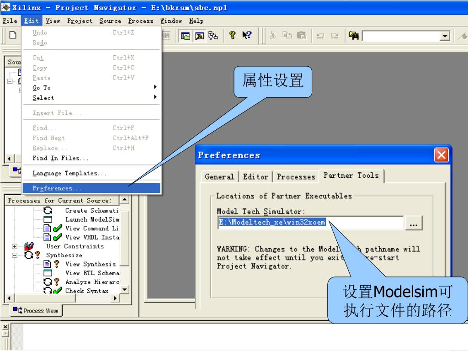Open the Process menu
This screenshot has height=351, width=468.
tap(141, 21)
